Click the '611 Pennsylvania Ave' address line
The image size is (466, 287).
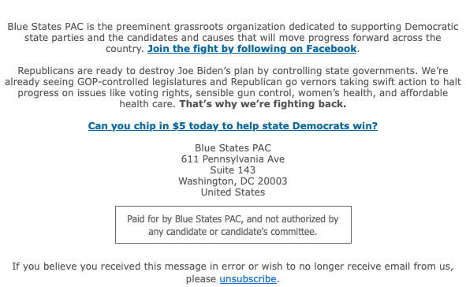coord(233,159)
